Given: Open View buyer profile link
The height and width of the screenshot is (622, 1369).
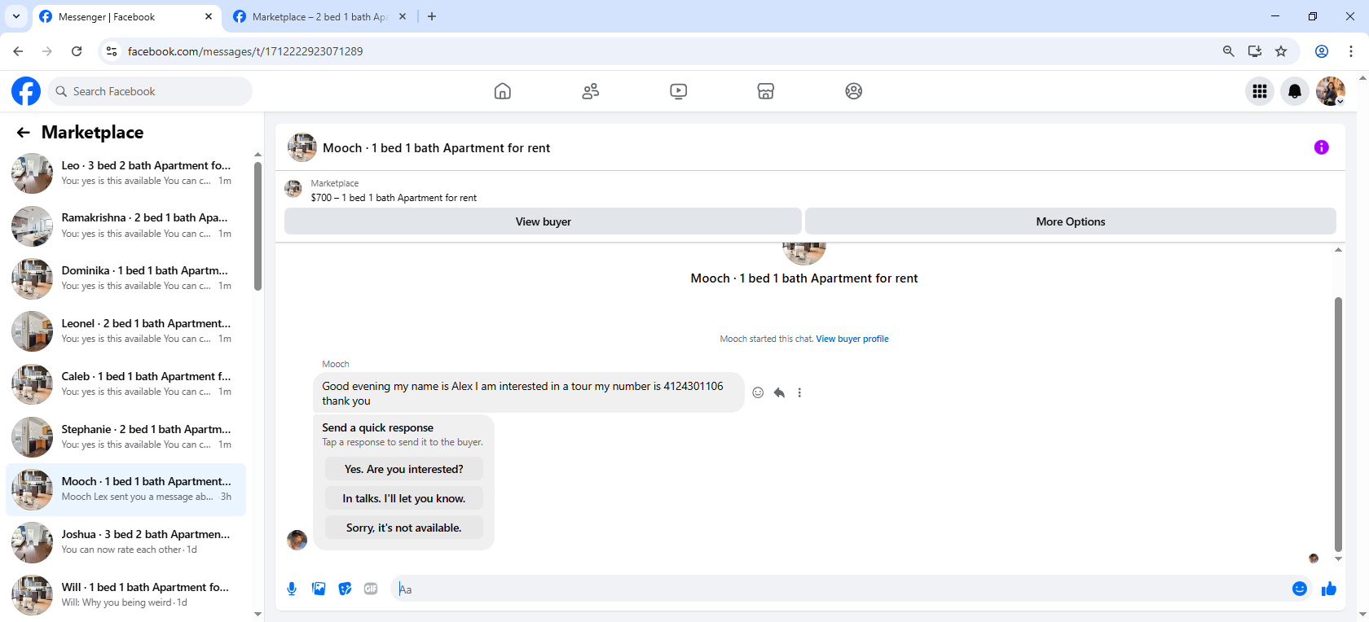Looking at the screenshot, I should pyautogui.click(x=852, y=339).
